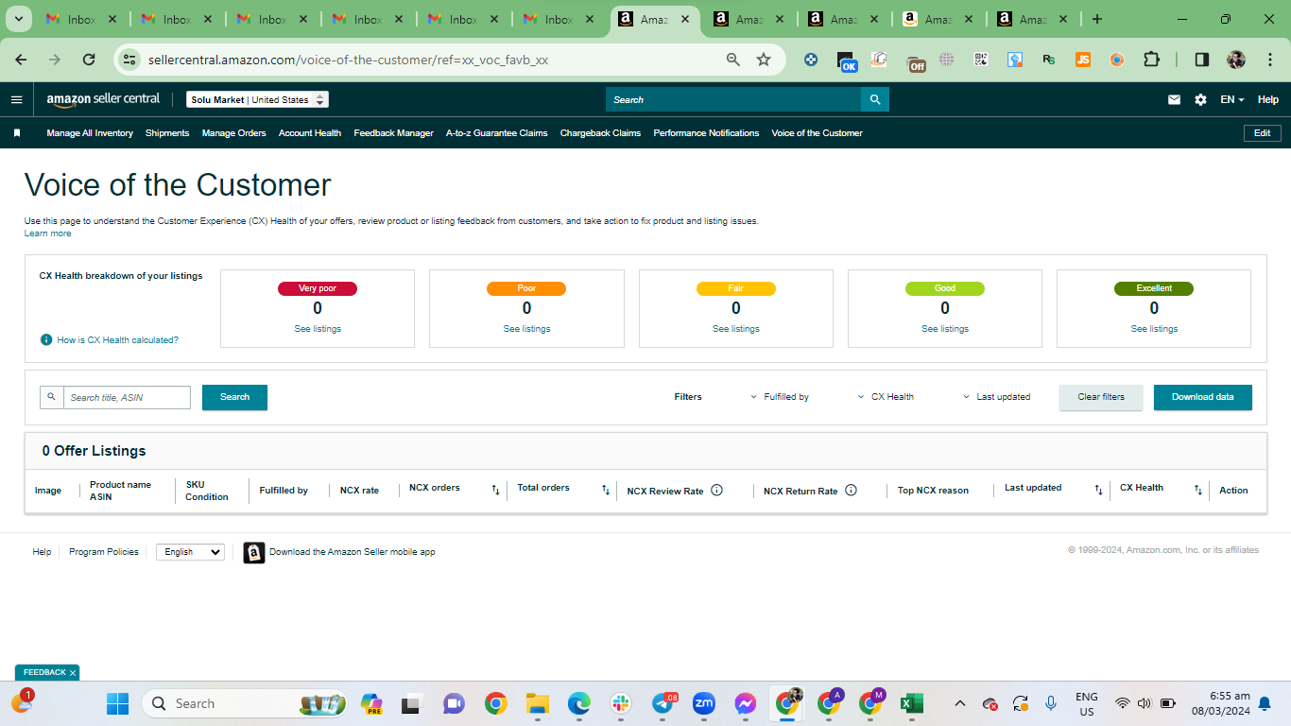
Task: Click the teal Search button beside the ASIN field
Action: pos(234,397)
